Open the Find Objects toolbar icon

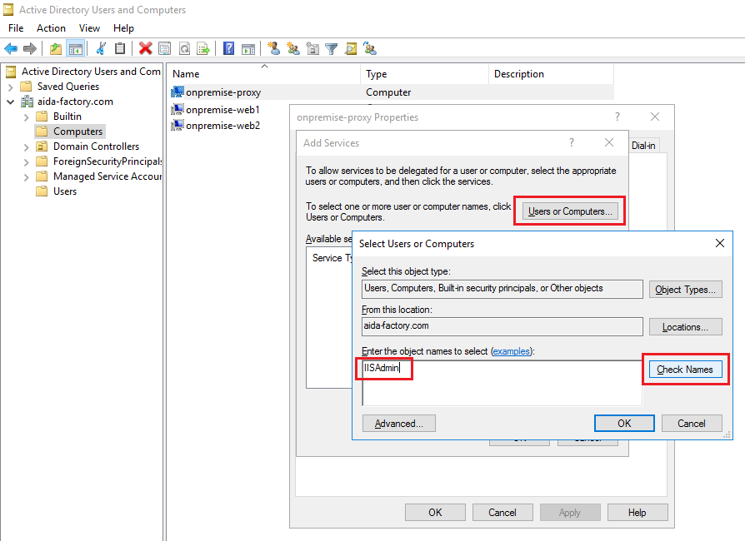coord(350,47)
